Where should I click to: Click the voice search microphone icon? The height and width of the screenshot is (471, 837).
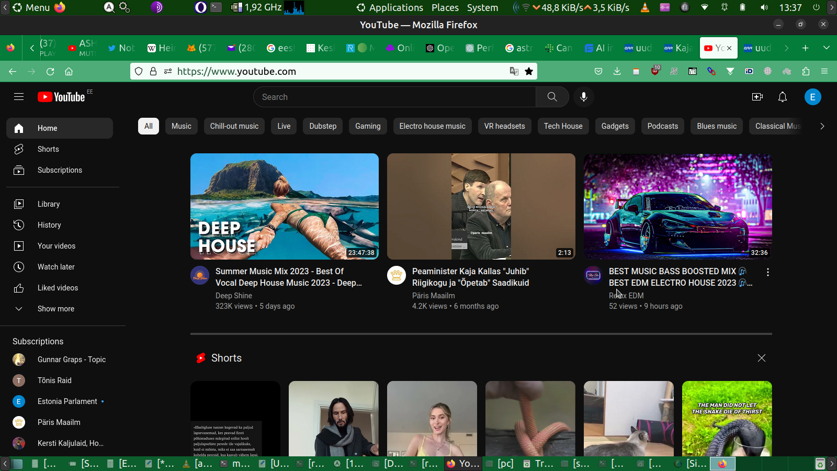tap(583, 97)
